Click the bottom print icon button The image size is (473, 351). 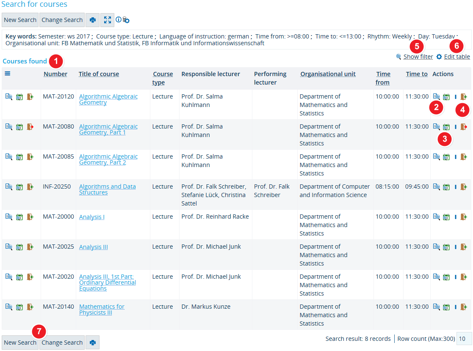pyautogui.click(x=93, y=343)
